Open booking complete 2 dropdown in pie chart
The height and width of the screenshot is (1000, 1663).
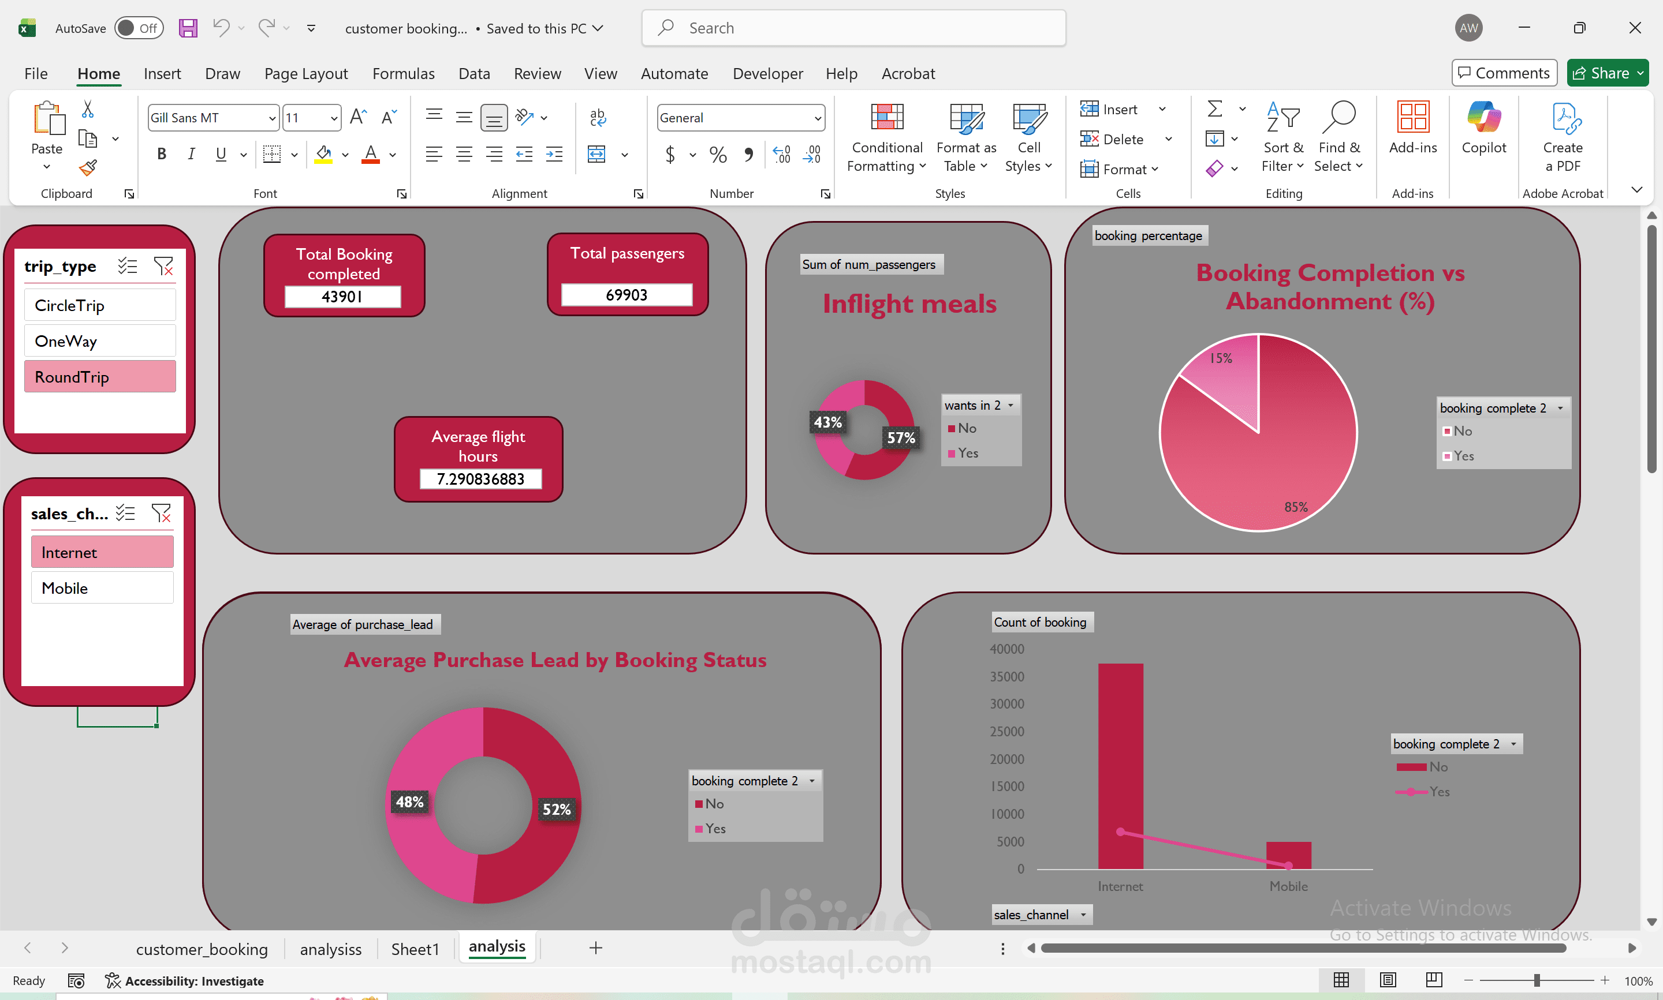coord(1560,408)
